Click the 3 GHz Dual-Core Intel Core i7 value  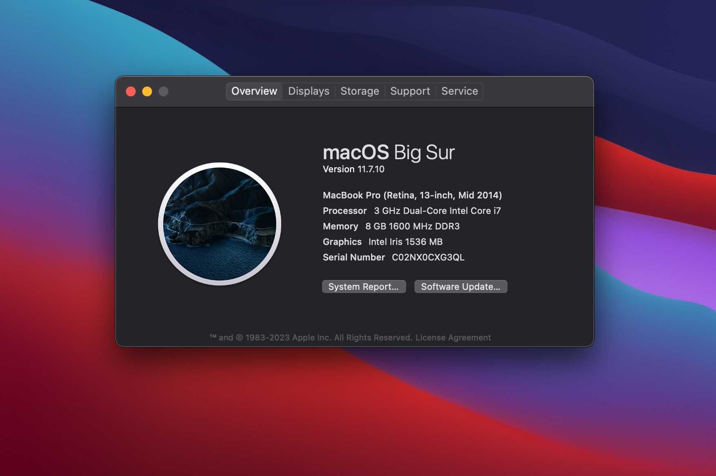[x=437, y=211]
